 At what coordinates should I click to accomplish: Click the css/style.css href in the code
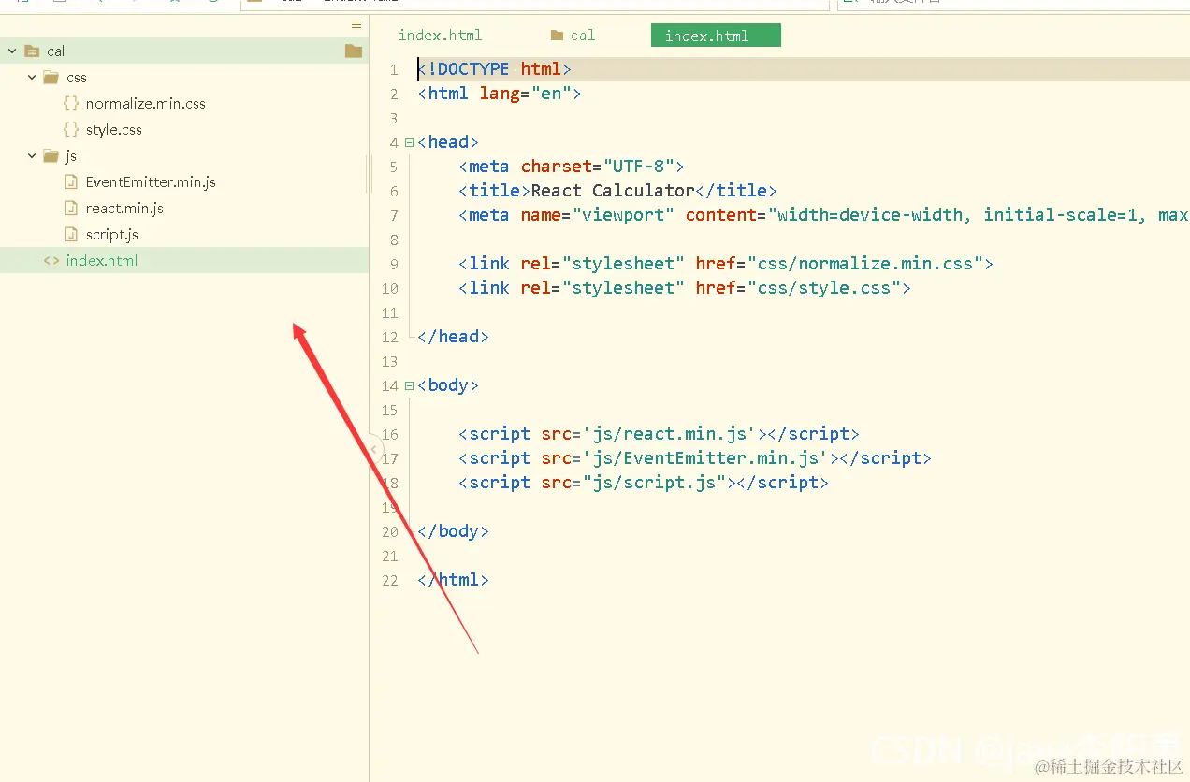824,288
